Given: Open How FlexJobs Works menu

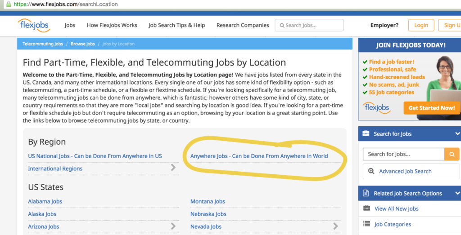Looking at the screenshot, I should pyautogui.click(x=112, y=25).
